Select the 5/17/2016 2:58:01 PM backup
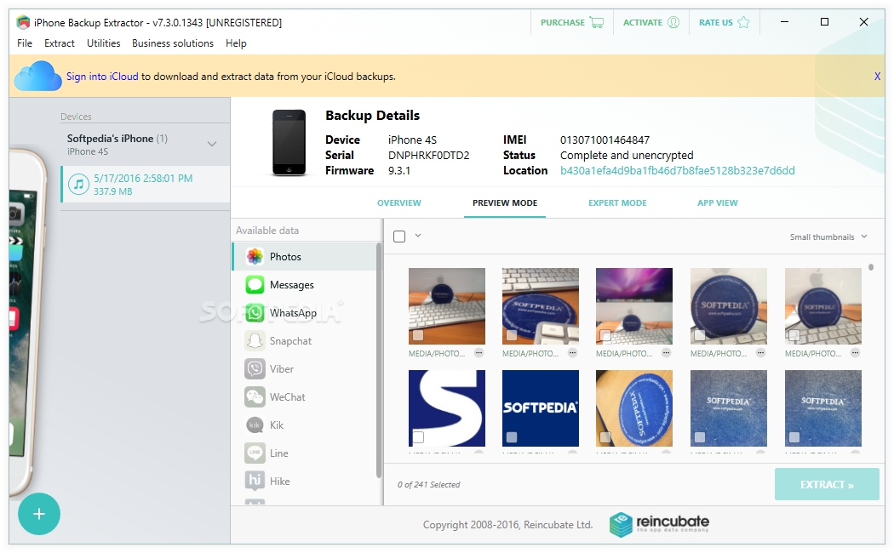This screenshot has width=894, height=553. coord(146,185)
